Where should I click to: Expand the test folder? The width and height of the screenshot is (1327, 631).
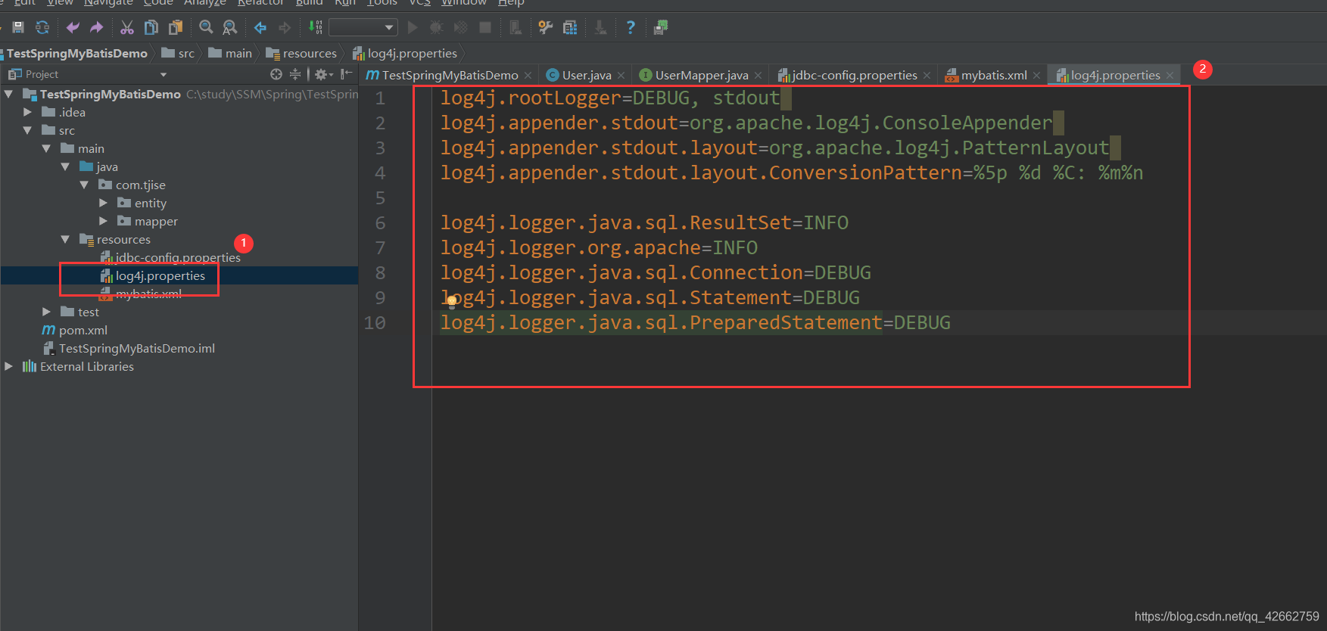click(47, 312)
